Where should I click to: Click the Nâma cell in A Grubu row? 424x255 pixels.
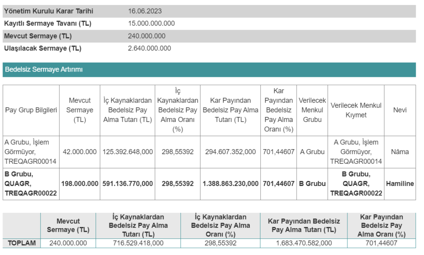click(400, 152)
